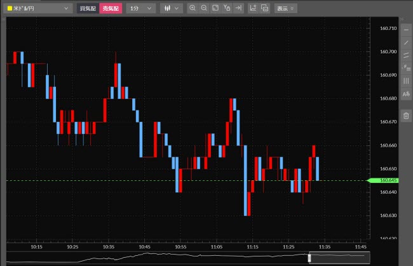The height and width of the screenshot is (266, 413).
Task: Open the candlestick chart type dropdown
Action: click(171, 8)
